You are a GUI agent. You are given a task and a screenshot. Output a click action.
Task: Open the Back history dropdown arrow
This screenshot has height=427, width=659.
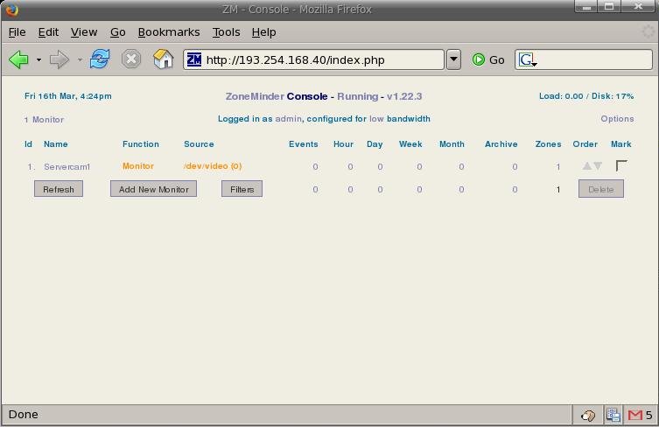pos(39,60)
